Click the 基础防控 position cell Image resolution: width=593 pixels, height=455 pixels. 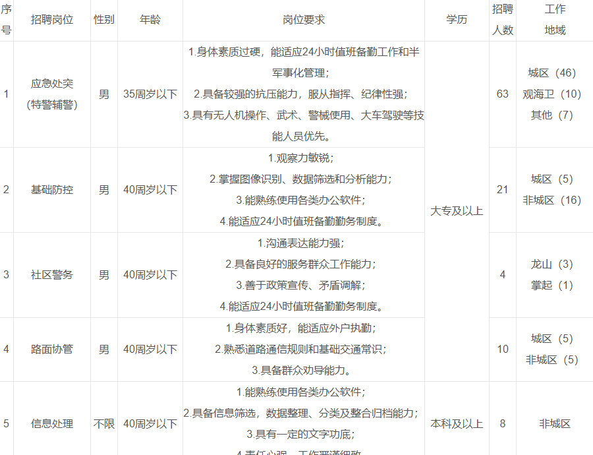[x=52, y=189]
